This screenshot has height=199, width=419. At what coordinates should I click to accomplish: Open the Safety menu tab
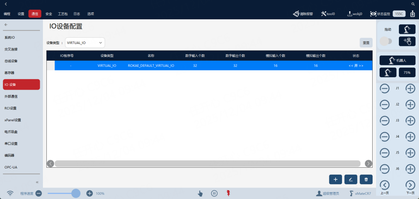coord(49,14)
